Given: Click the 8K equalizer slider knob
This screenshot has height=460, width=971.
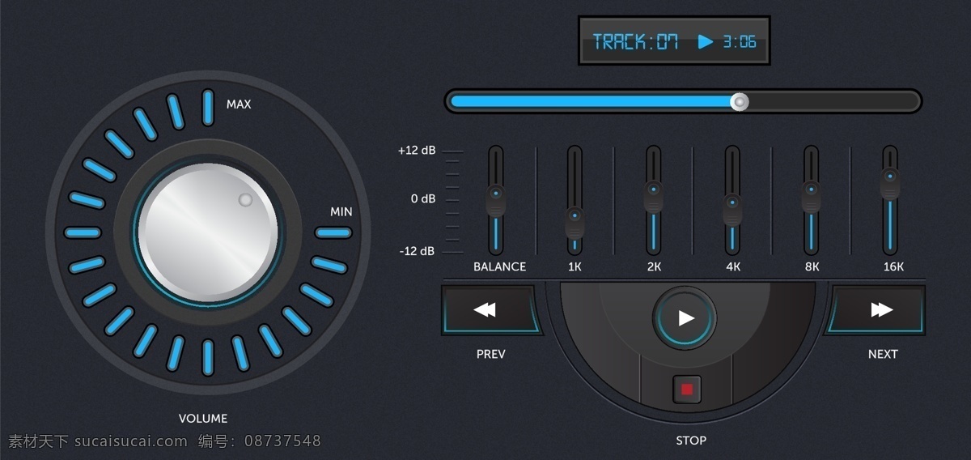Looking at the screenshot, I should point(811,198).
